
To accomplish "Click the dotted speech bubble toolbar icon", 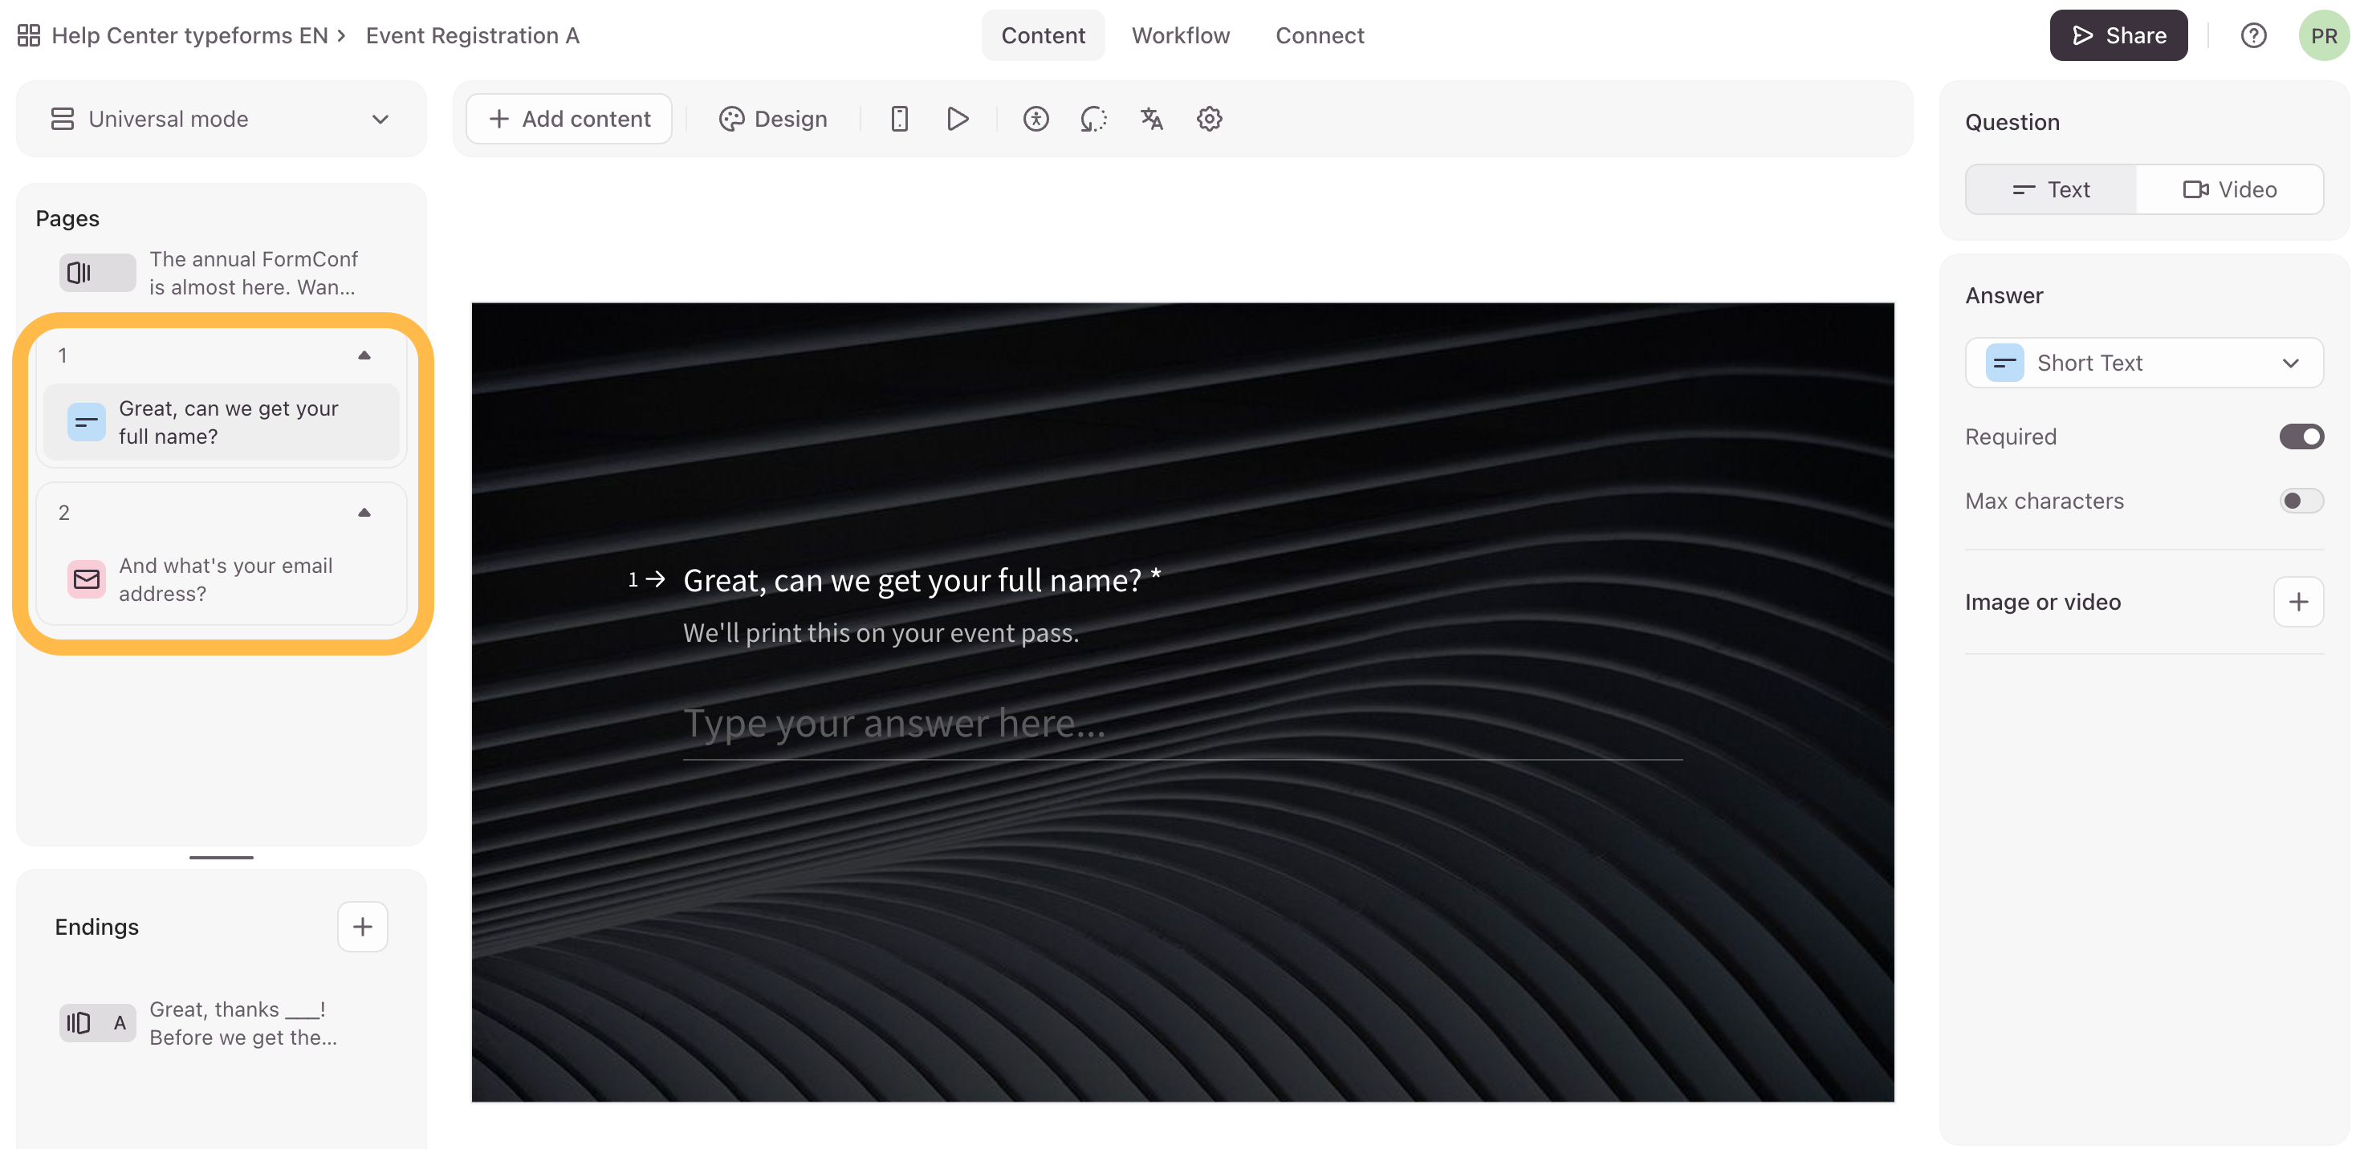I will point(1093,120).
